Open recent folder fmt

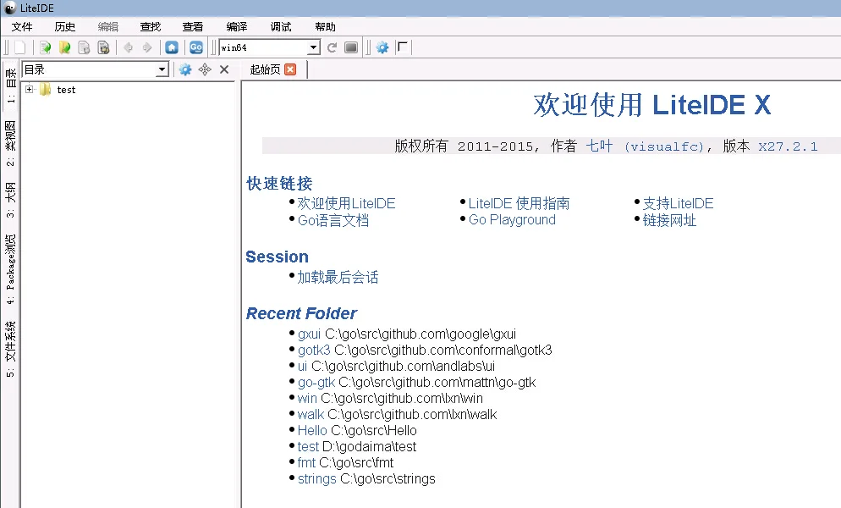[x=306, y=463]
